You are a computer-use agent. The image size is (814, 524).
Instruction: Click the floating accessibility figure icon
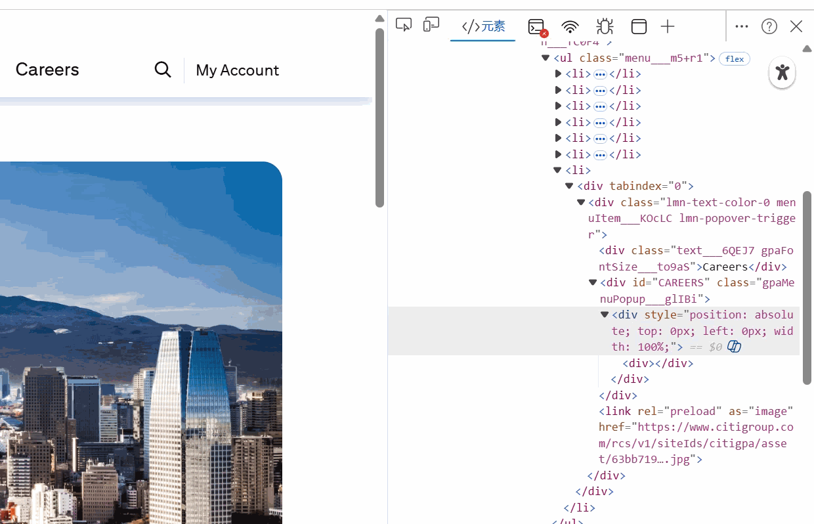782,72
